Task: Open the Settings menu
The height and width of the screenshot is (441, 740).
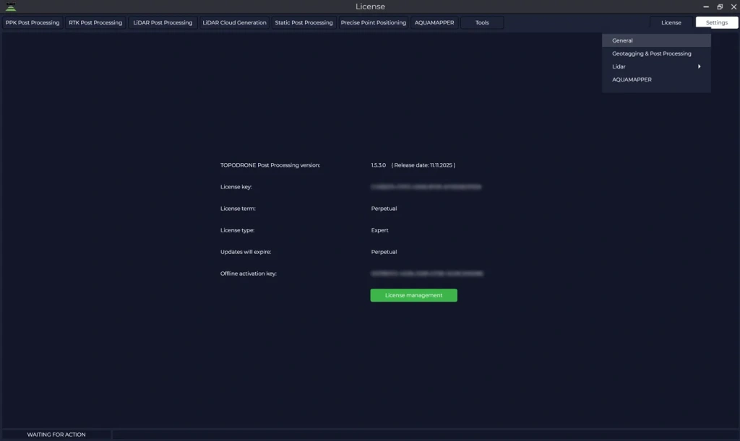Action: [x=715, y=22]
